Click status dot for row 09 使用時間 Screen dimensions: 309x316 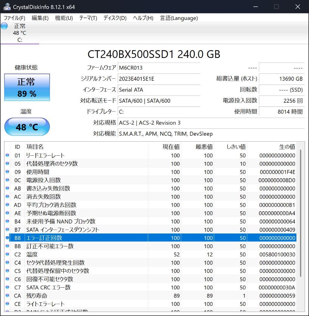[x=7, y=172]
